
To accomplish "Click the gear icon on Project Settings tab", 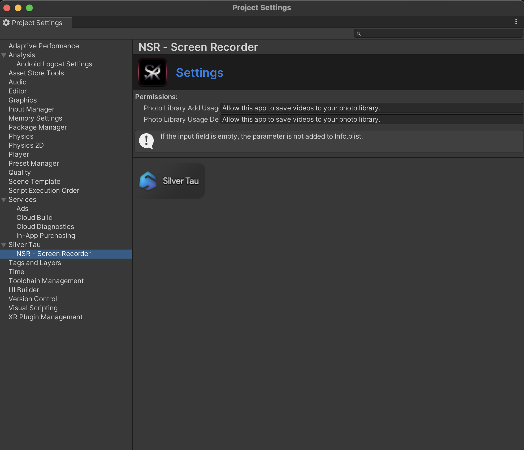I will click(6, 23).
